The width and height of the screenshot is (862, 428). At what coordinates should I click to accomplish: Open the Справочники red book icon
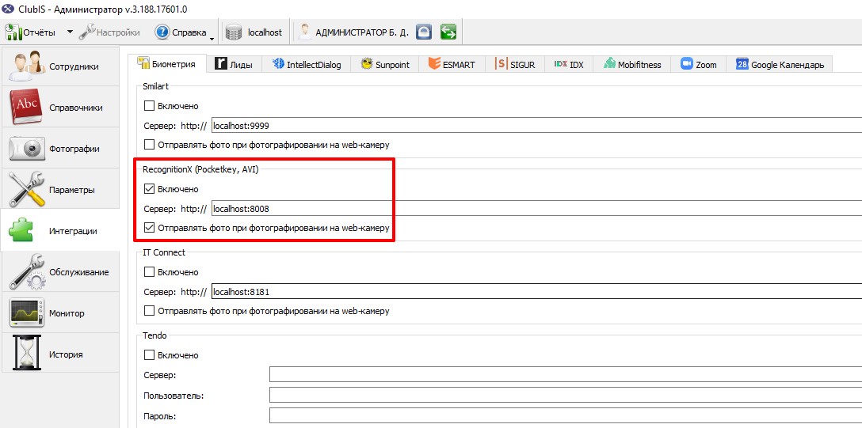coord(25,107)
